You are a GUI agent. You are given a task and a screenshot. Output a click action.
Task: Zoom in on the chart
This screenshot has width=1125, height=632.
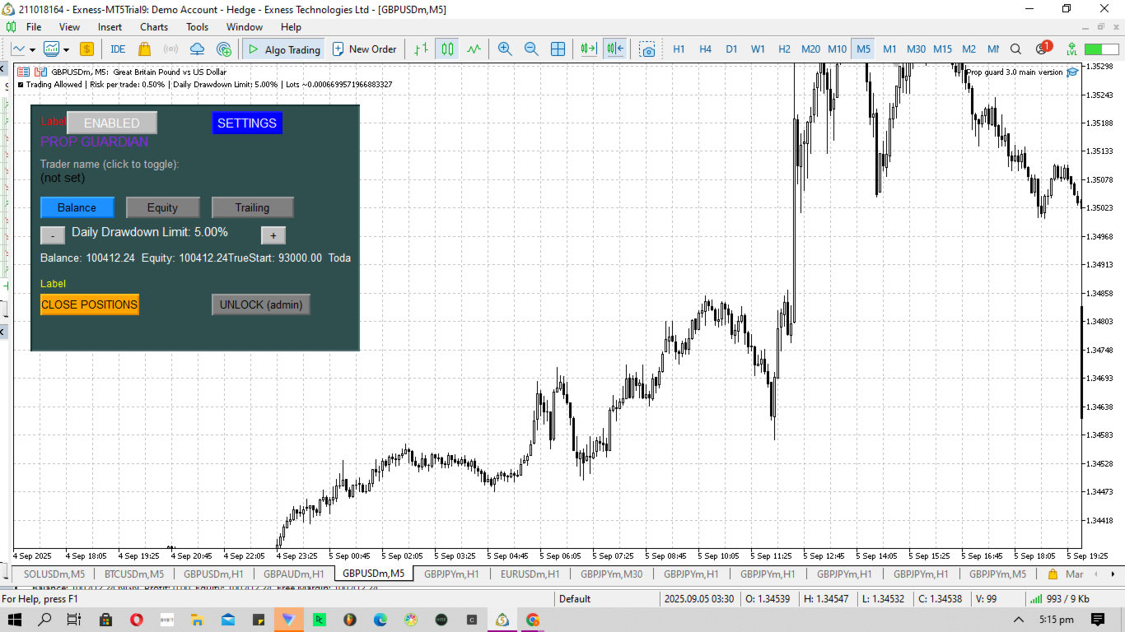(505, 49)
